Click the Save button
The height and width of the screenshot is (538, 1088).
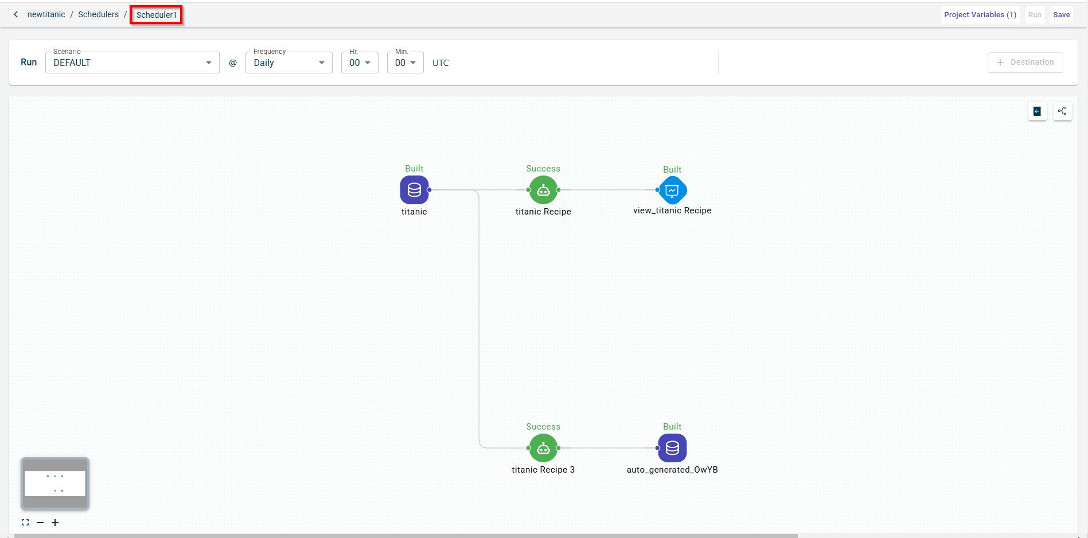coord(1061,15)
